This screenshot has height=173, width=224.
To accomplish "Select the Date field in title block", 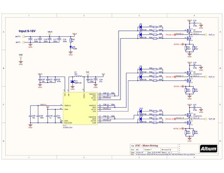I will point(137,153).
